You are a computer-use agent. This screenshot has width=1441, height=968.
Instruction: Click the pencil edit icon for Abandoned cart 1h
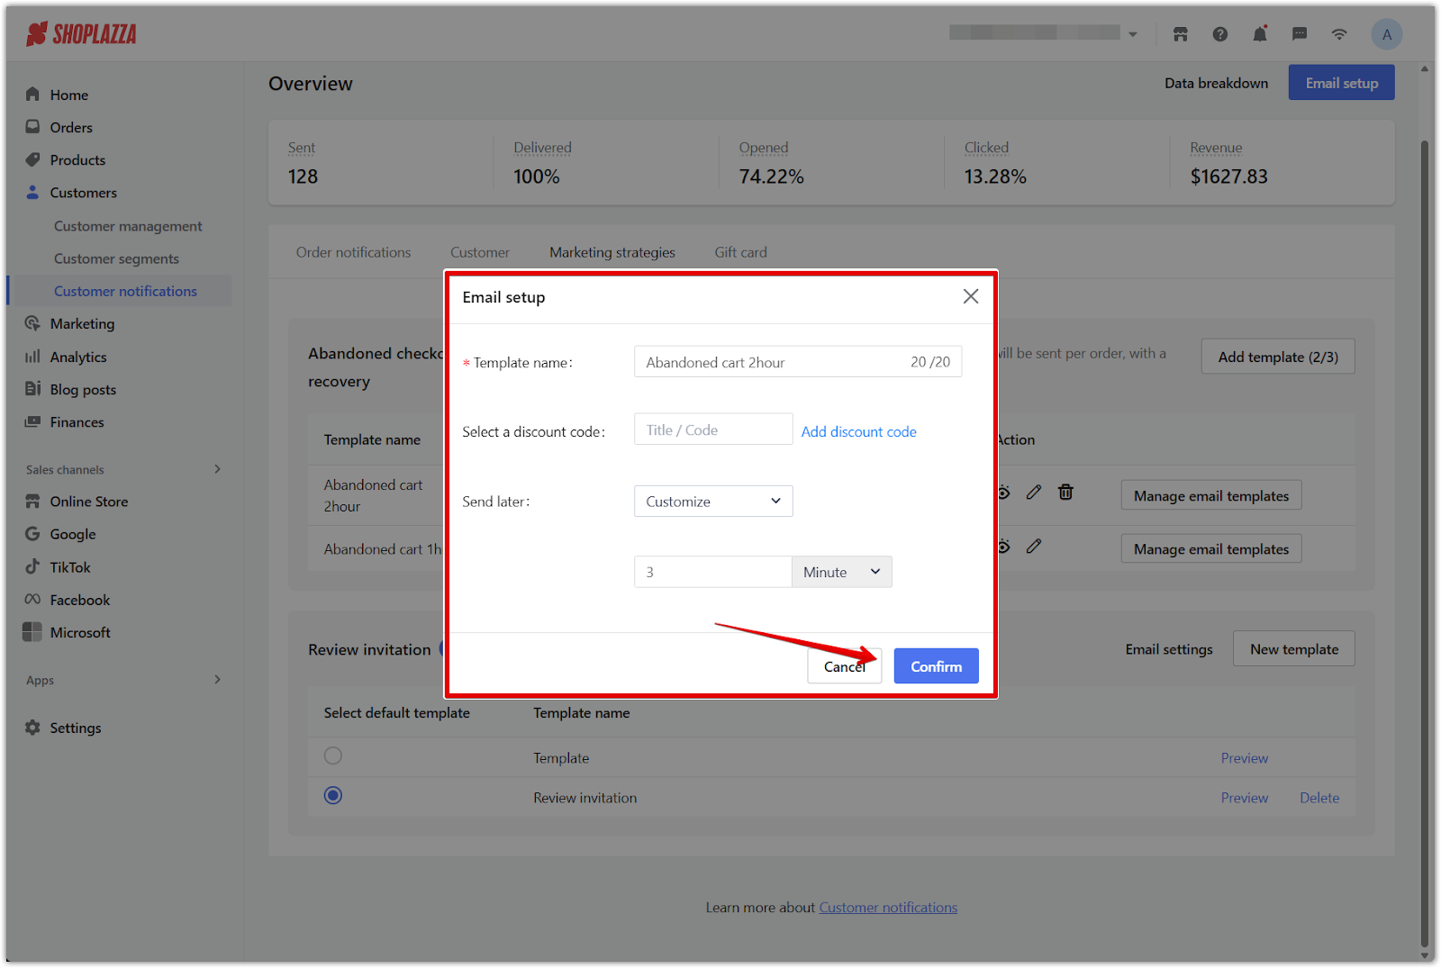(1033, 546)
